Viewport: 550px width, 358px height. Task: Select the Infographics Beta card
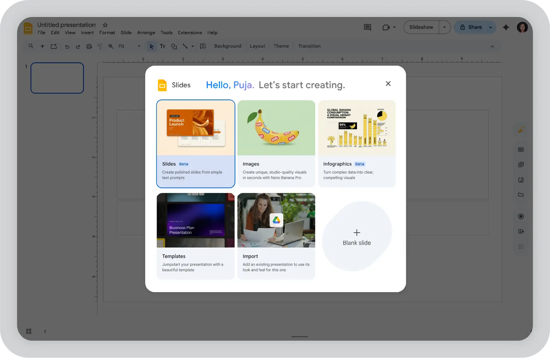coord(357,143)
